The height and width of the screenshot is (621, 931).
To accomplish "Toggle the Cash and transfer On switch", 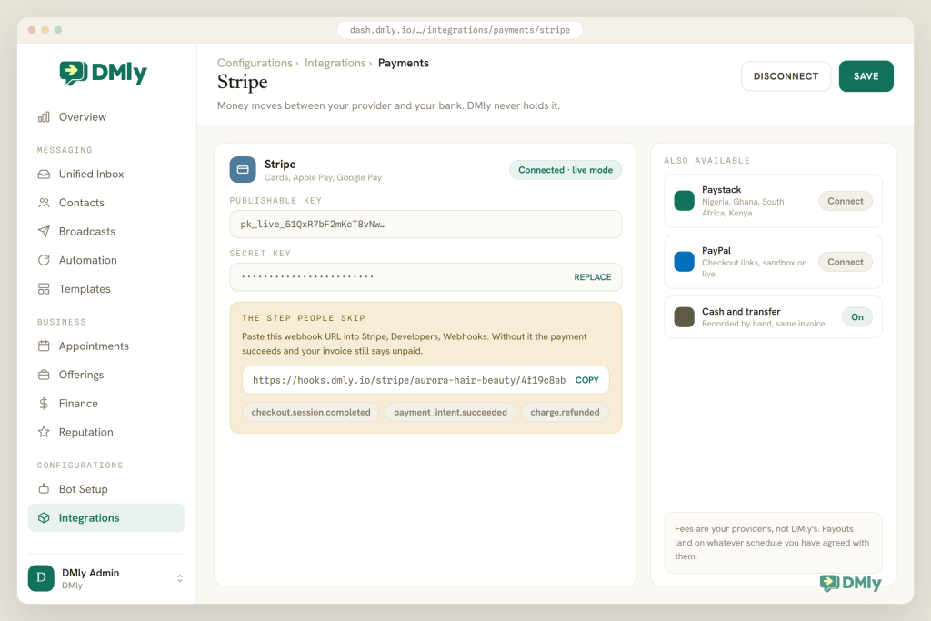I will coord(856,317).
